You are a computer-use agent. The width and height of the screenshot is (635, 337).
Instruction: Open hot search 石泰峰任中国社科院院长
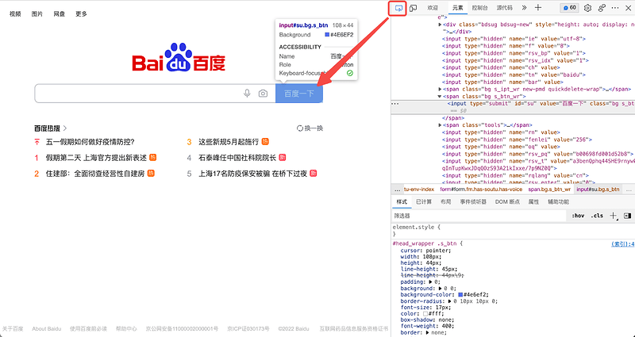point(237,158)
